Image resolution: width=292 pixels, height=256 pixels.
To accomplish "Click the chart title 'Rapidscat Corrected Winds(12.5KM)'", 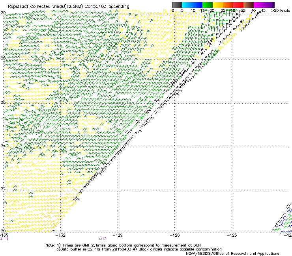I will pos(45,7).
